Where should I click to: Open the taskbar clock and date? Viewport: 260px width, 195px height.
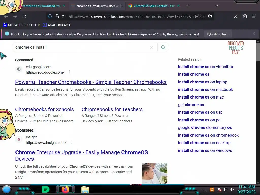[x=247, y=189]
